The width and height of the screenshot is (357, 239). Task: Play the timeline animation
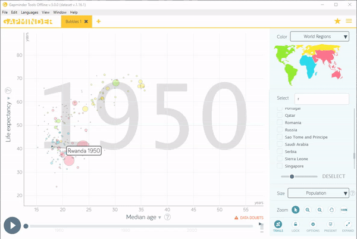(12, 225)
